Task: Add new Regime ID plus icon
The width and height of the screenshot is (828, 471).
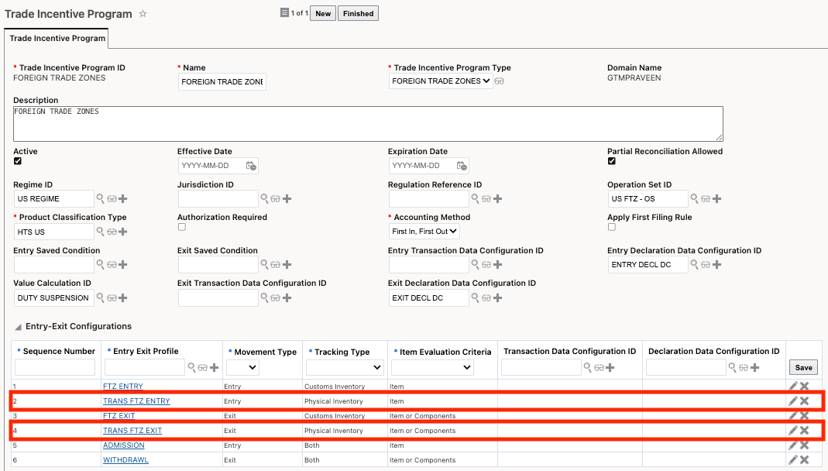Action: (123, 199)
